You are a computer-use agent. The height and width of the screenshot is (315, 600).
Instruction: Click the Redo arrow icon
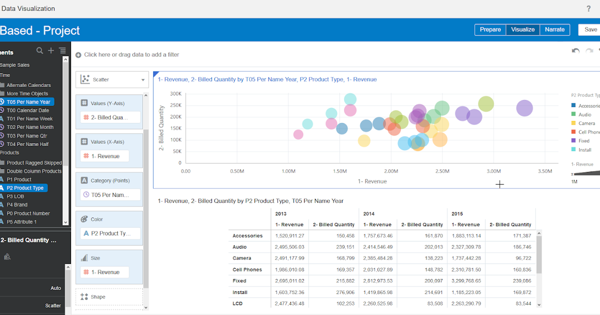click(589, 51)
